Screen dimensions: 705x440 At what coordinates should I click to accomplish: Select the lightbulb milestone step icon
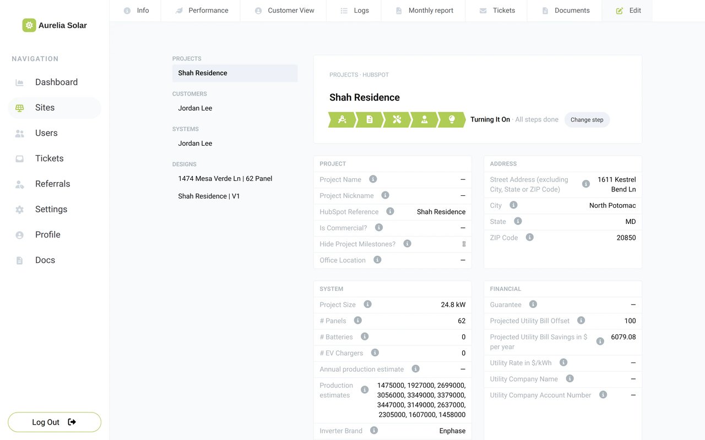(x=452, y=119)
